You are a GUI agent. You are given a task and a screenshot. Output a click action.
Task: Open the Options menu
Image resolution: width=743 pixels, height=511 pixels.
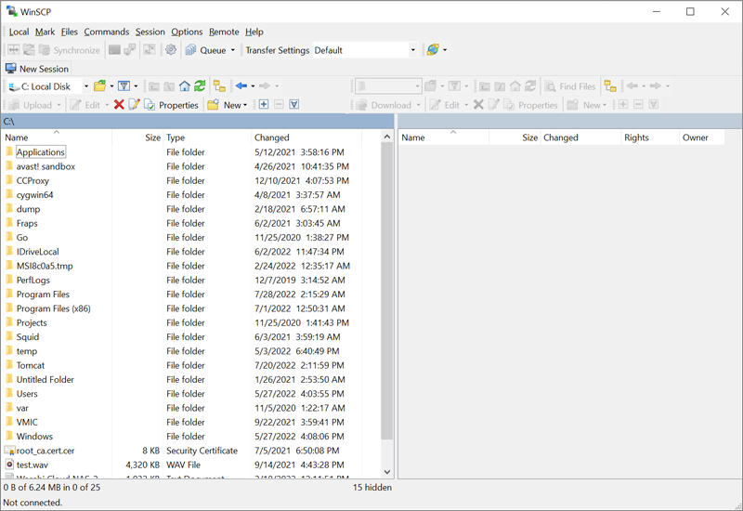click(x=187, y=32)
